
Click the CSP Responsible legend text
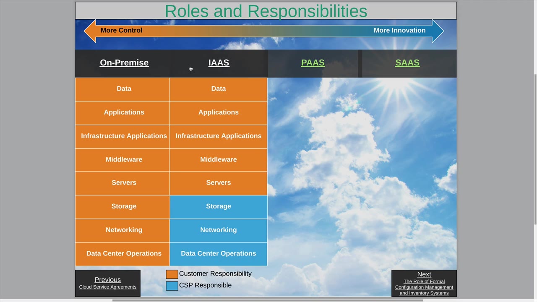pyautogui.click(x=205, y=285)
